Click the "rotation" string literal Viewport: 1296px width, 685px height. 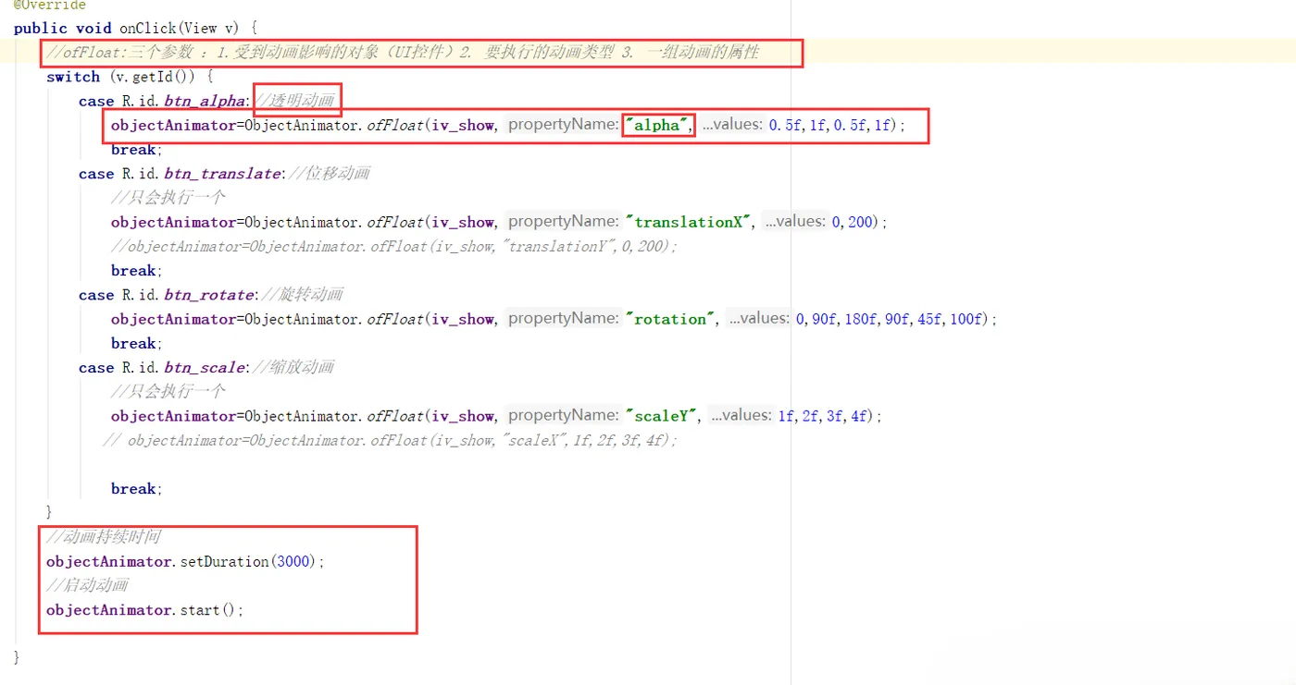pos(671,319)
